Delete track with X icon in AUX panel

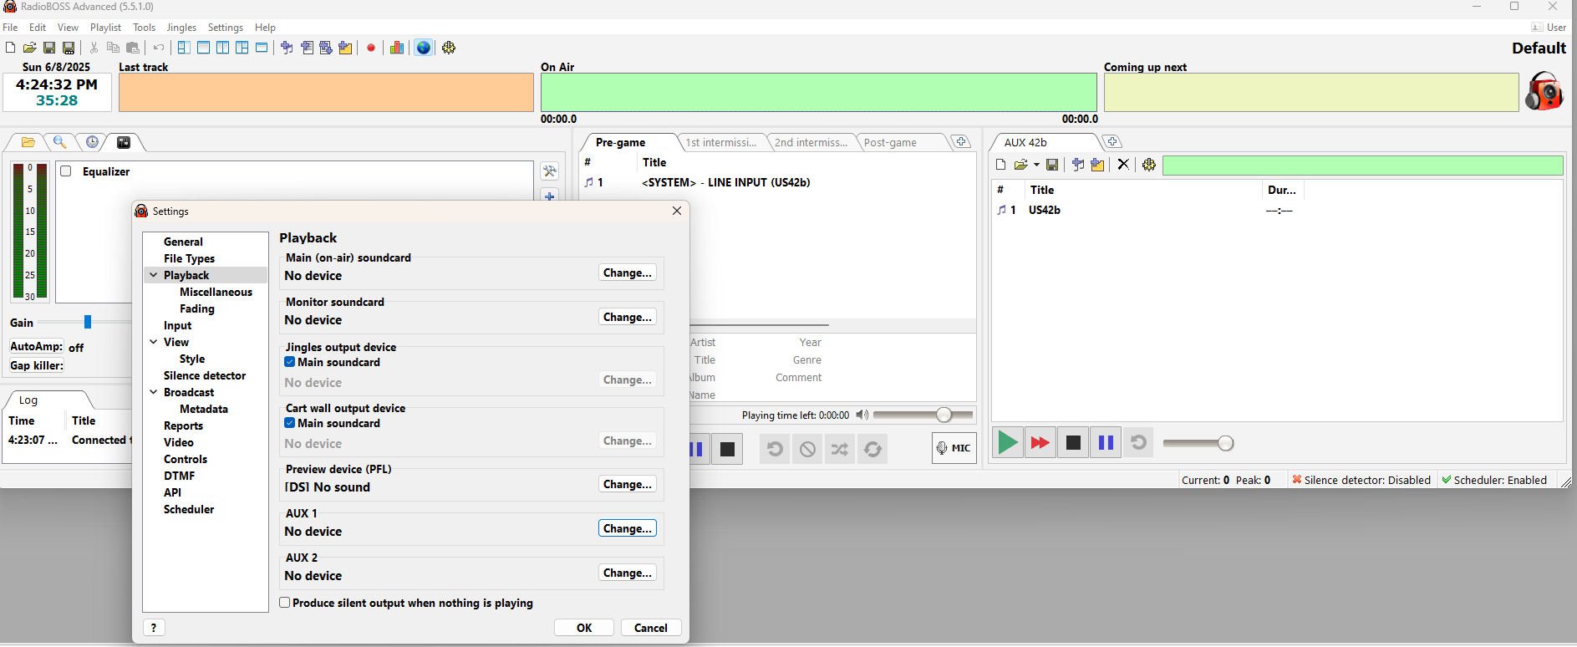(1123, 165)
